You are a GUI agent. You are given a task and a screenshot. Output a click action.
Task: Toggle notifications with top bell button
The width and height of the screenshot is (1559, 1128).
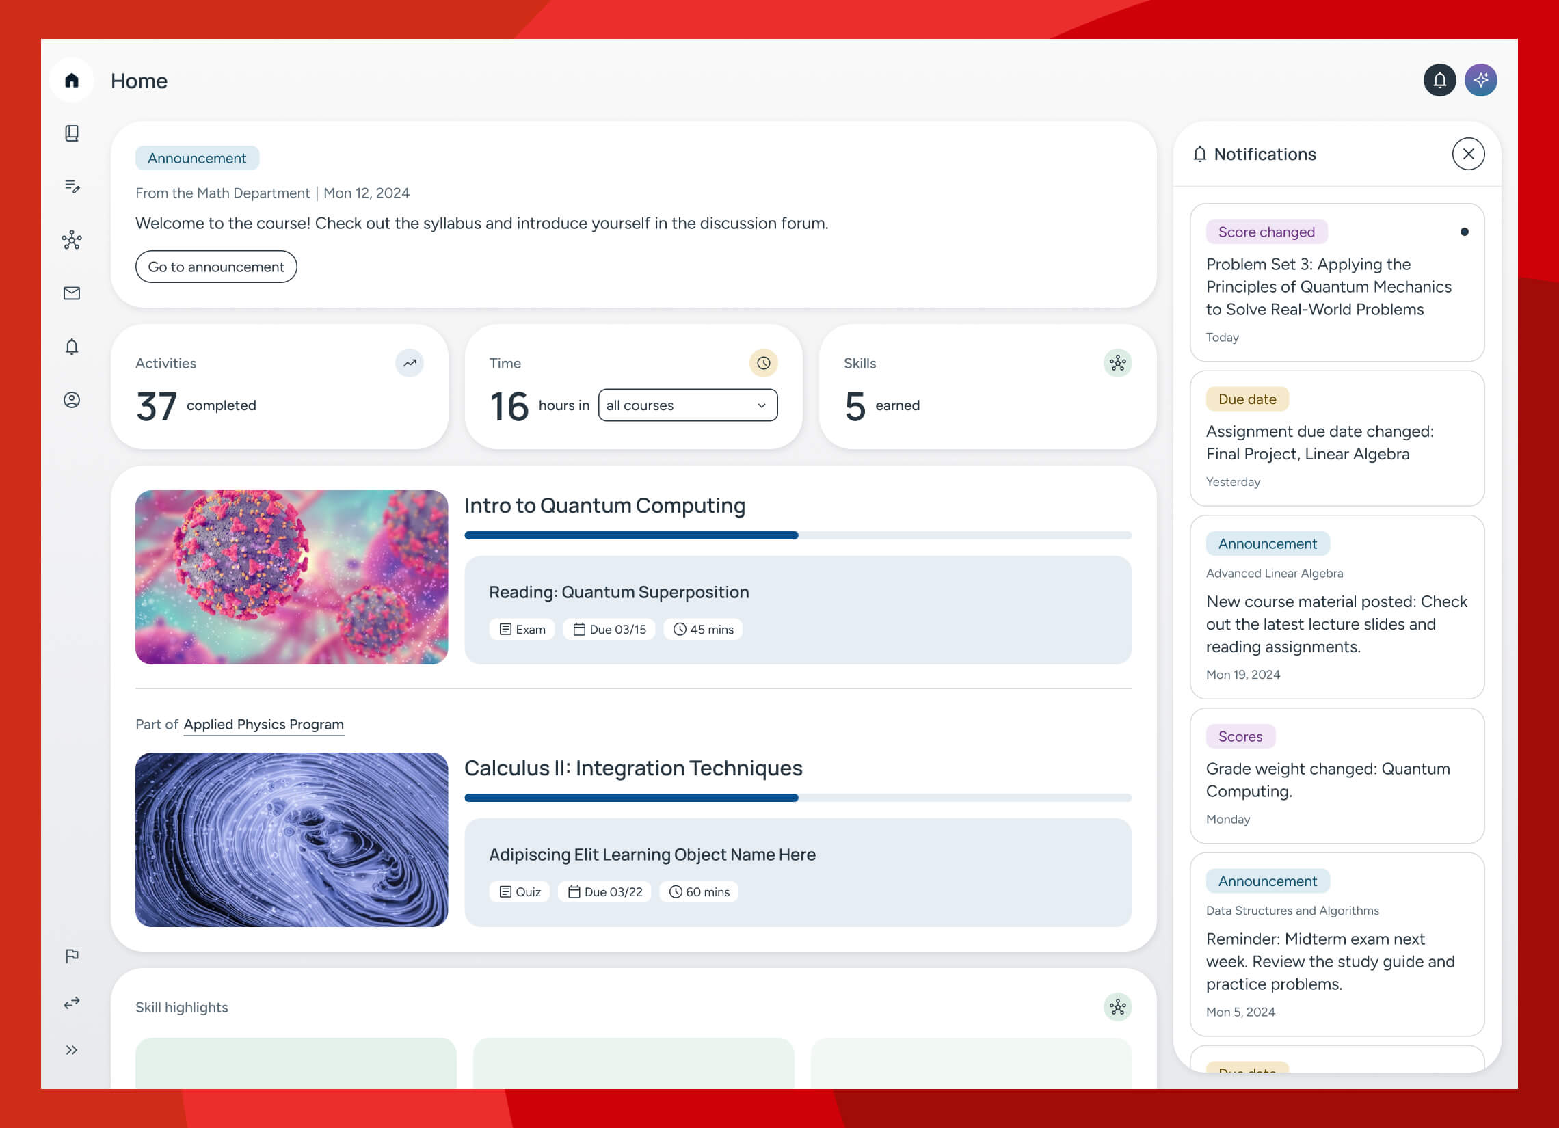click(x=1439, y=81)
